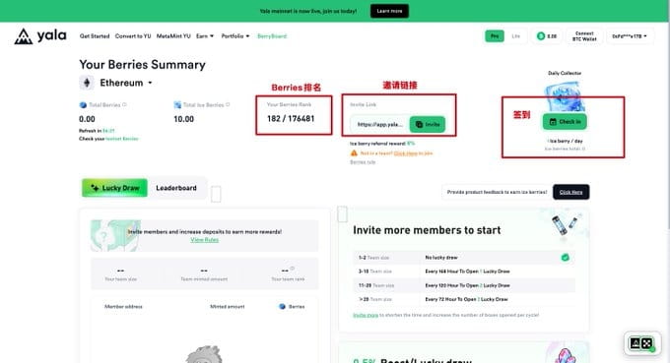Select the Leaderboard tab

(x=176, y=188)
